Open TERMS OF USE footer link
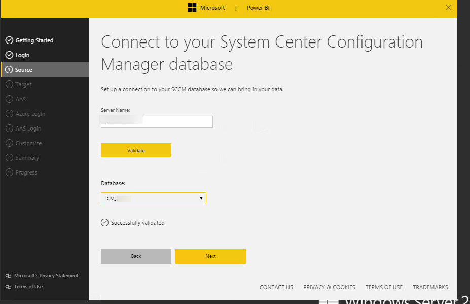 pos(384,287)
